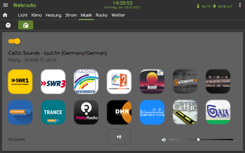The width and height of the screenshot is (245, 153).
Task: Select Regenbogen 2 Maximum Rock'n Pop
Action: click(x=119, y=82)
